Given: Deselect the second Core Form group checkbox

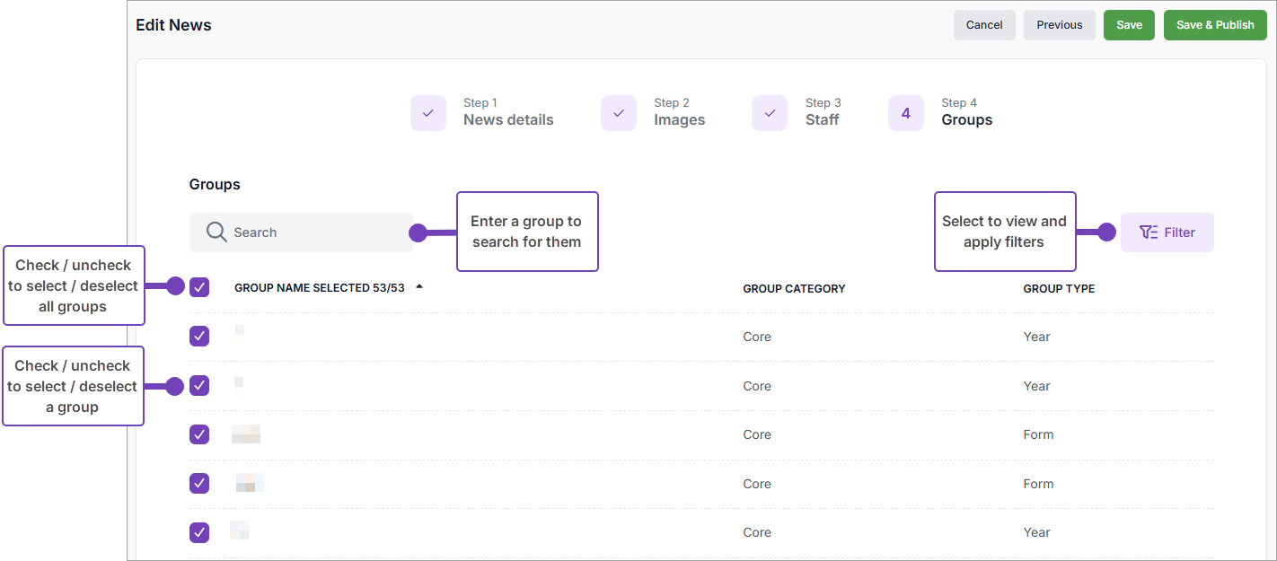Looking at the screenshot, I should click(199, 484).
